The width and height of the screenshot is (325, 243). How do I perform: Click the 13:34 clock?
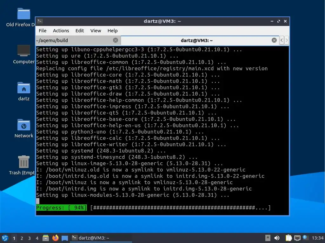pos(317,238)
